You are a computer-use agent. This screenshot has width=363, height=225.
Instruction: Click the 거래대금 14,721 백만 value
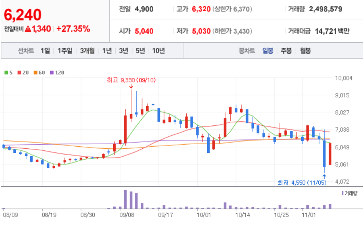point(332,31)
